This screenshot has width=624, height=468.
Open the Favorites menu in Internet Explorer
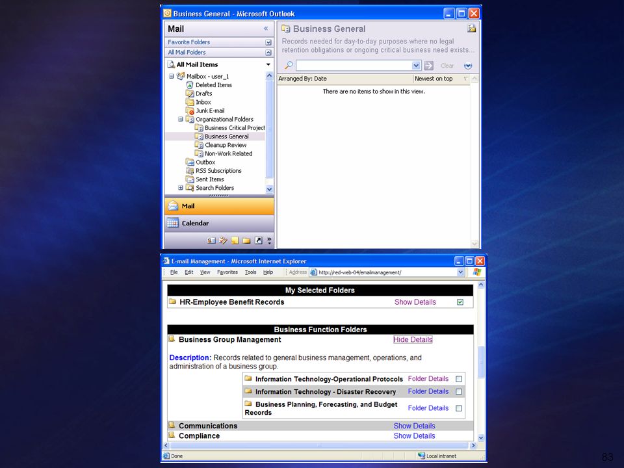pyautogui.click(x=227, y=272)
